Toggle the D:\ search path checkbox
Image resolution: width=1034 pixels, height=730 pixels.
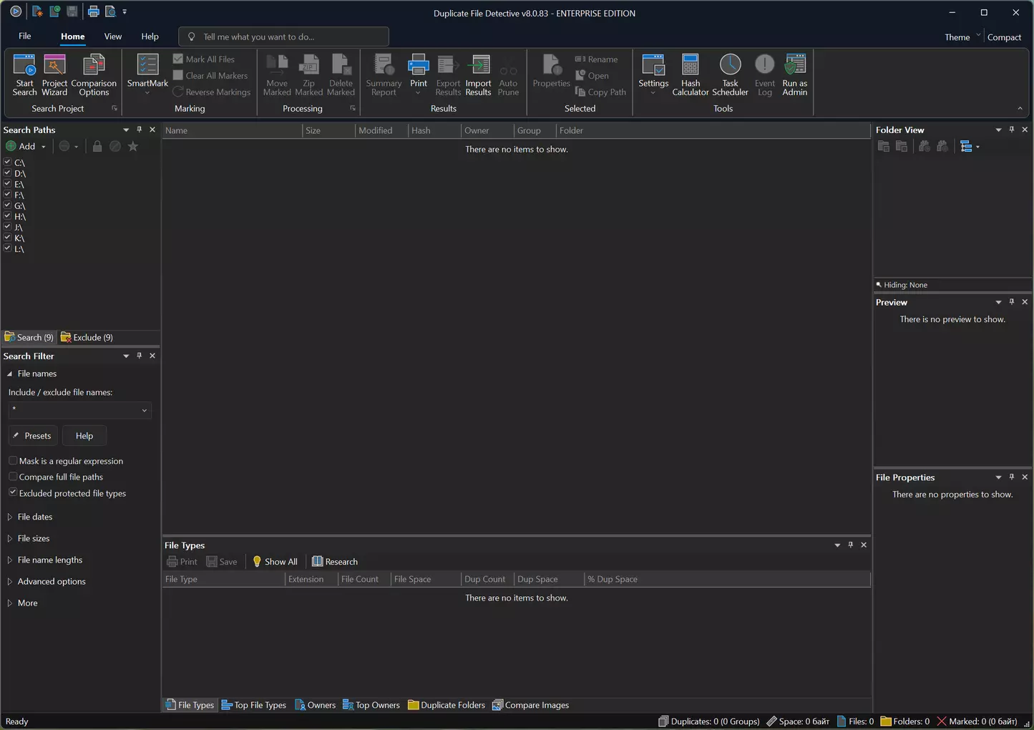[7, 173]
